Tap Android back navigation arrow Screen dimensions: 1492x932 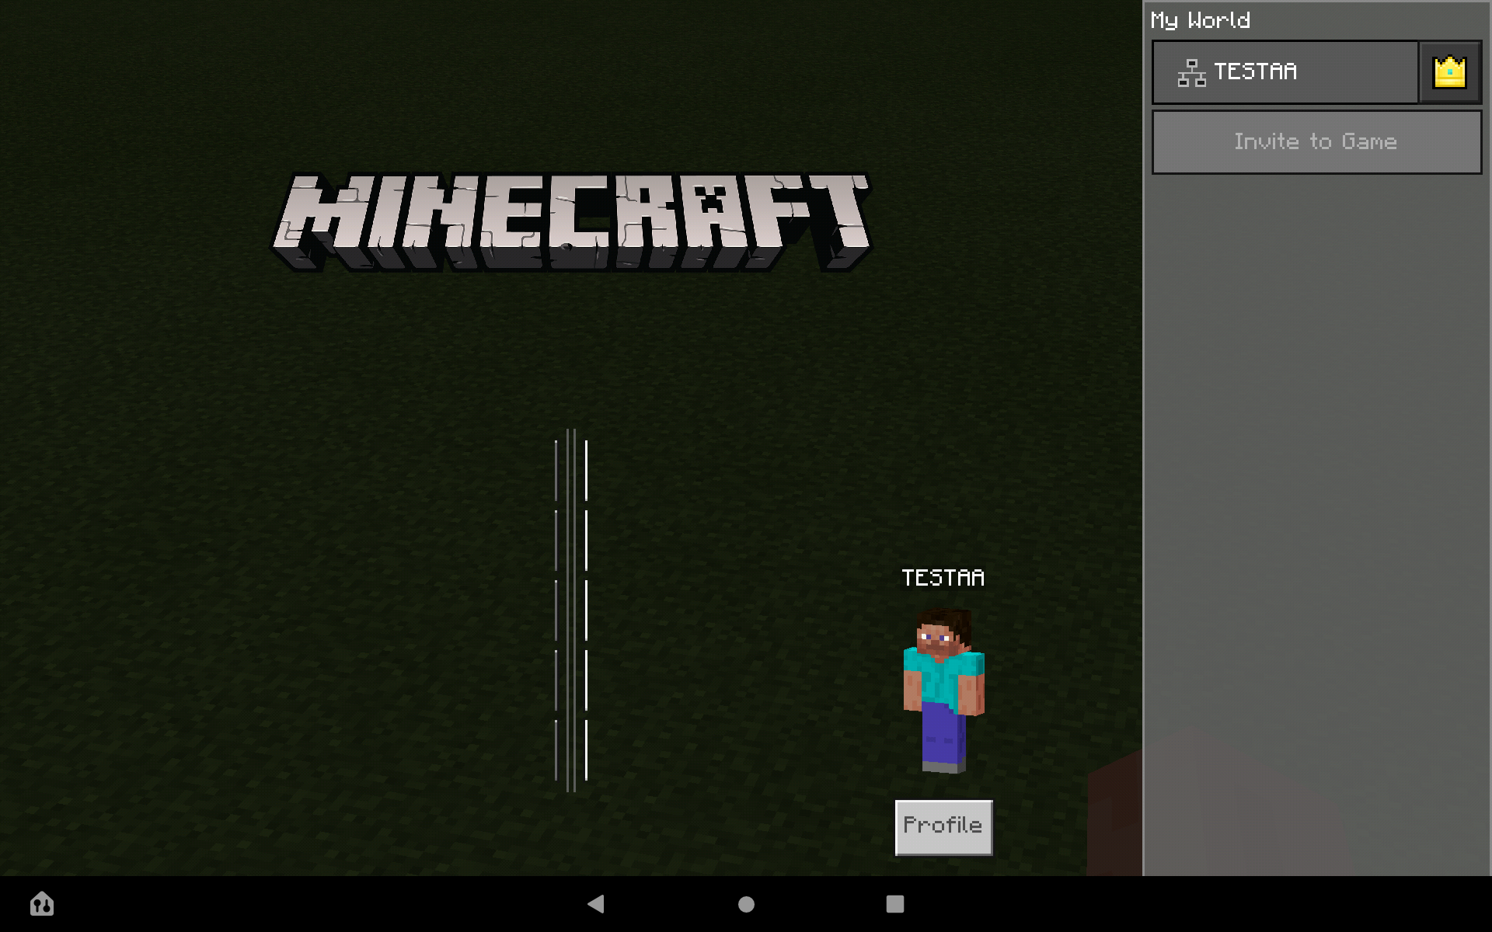(596, 903)
